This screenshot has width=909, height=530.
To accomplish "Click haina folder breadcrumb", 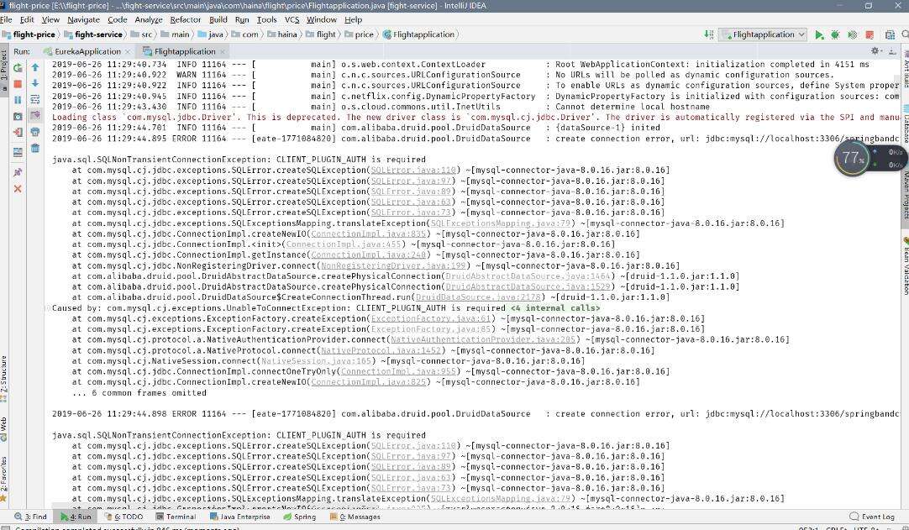I will pos(282,34).
